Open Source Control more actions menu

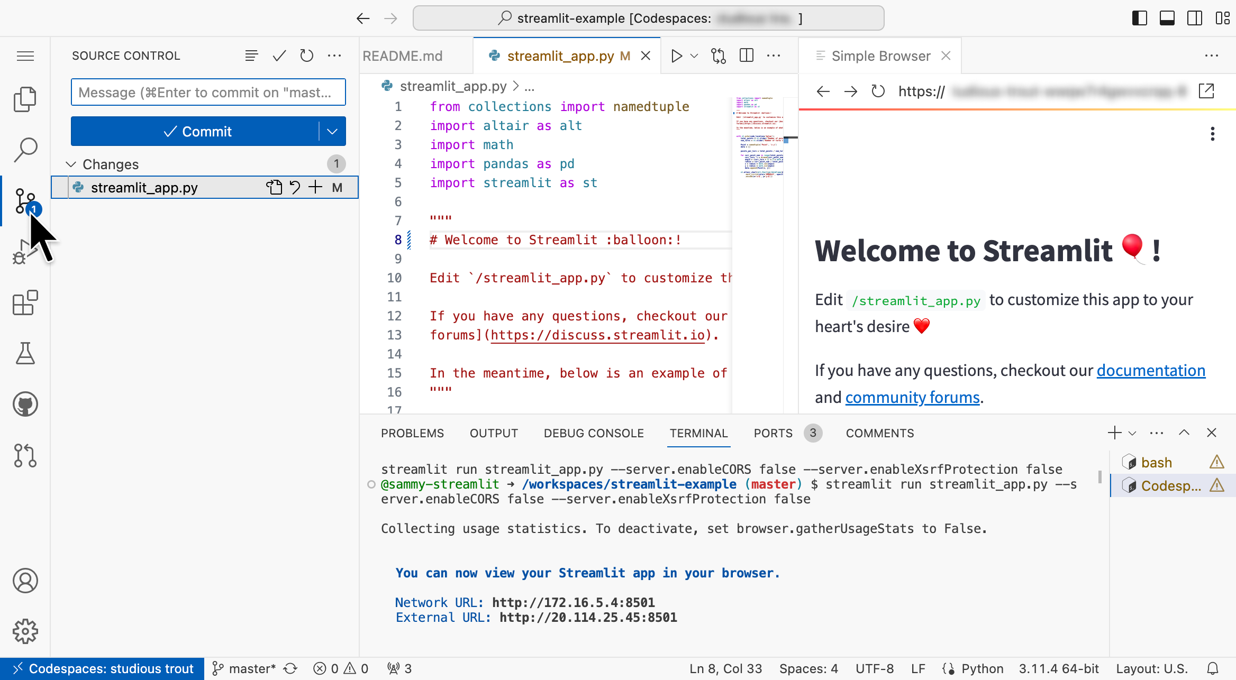coord(334,56)
